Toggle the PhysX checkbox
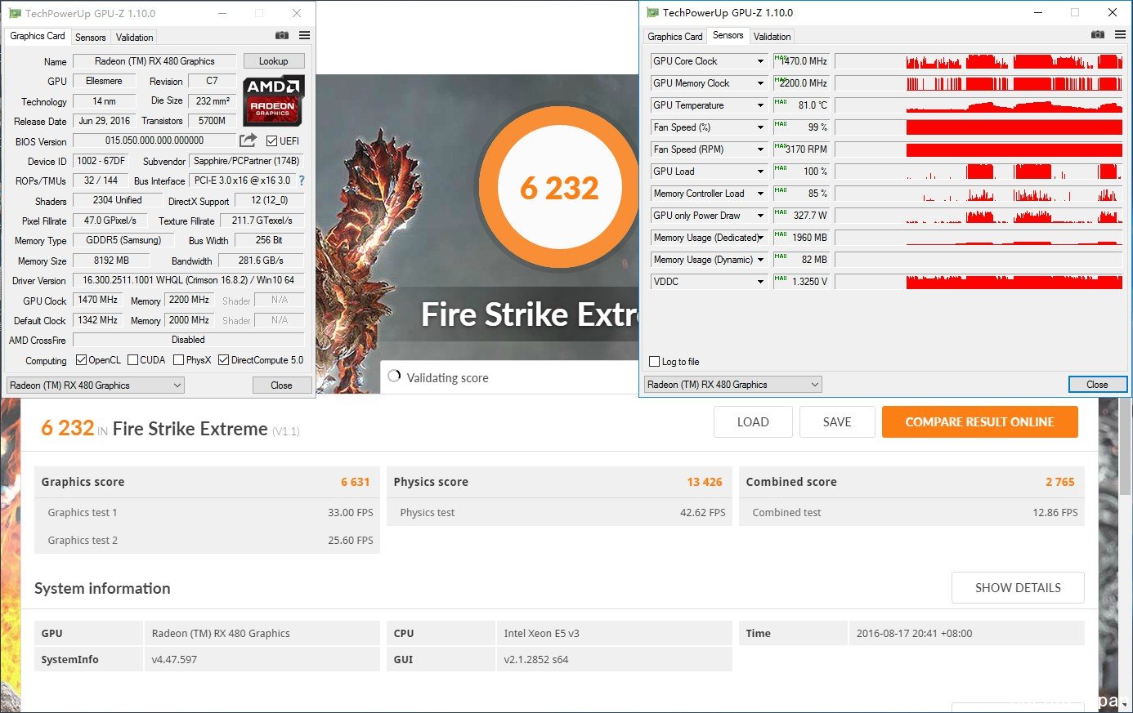Viewport: 1133px width, 713px height. point(178,359)
